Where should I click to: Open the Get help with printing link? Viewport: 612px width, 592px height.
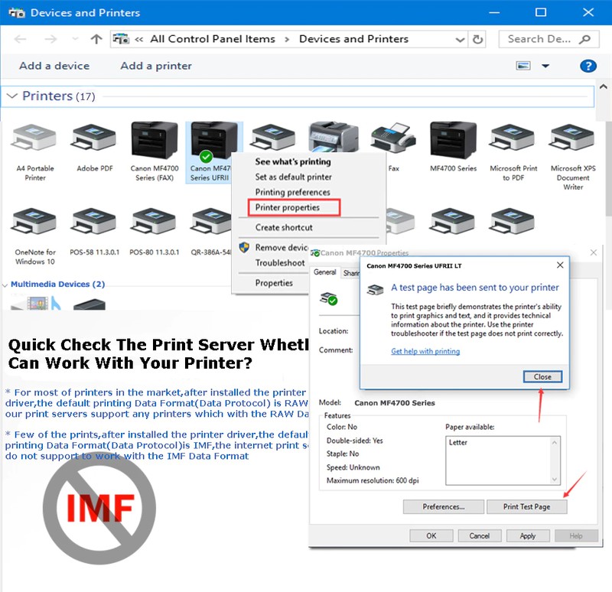tap(425, 351)
